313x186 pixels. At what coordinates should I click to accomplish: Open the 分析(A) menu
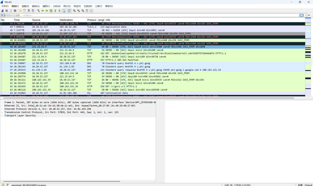(x=57, y=6)
